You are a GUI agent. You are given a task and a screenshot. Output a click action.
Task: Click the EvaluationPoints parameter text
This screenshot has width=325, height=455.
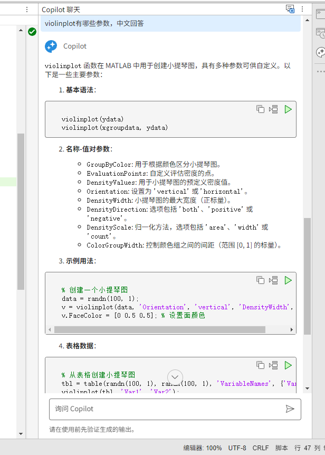(x=117, y=174)
